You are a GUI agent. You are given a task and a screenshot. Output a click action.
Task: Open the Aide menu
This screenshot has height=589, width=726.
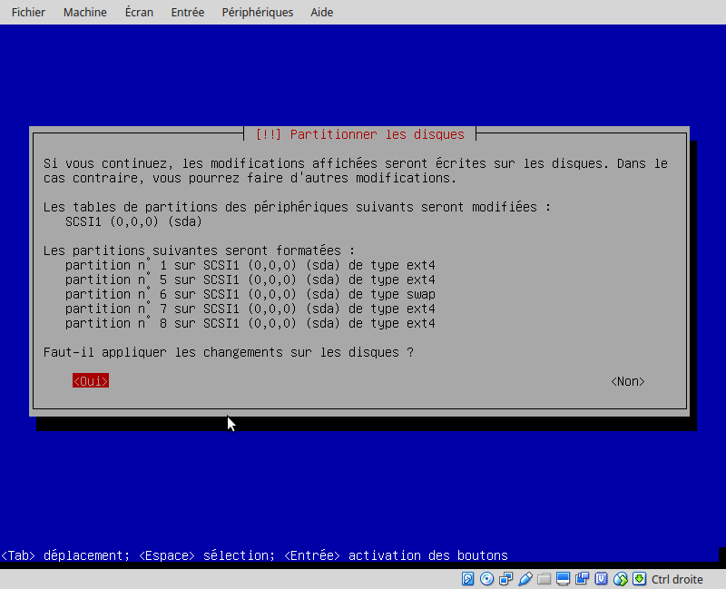[x=322, y=12]
